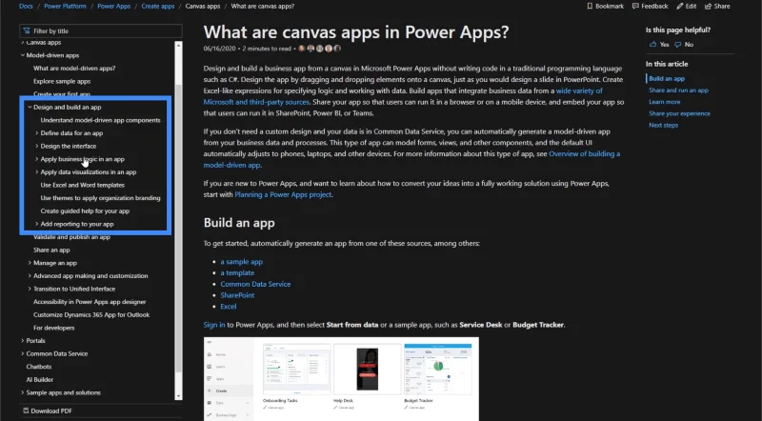
Task: Open Common Data Service bullet link
Action: (x=255, y=284)
